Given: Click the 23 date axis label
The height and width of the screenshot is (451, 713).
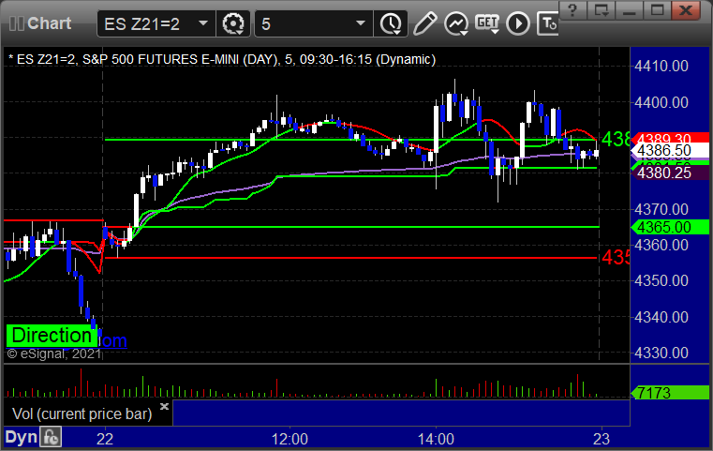Looking at the screenshot, I should pyautogui.click(x=602, y=439).
